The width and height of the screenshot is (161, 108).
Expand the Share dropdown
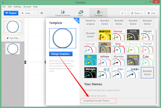137,13
